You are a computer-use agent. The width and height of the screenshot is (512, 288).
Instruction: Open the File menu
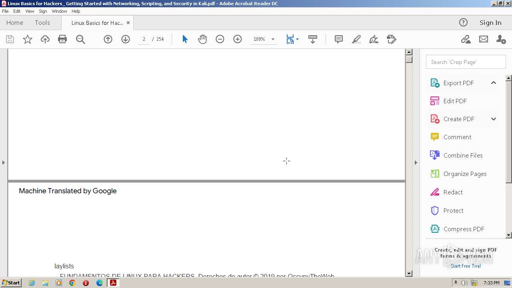click(5, 11)
